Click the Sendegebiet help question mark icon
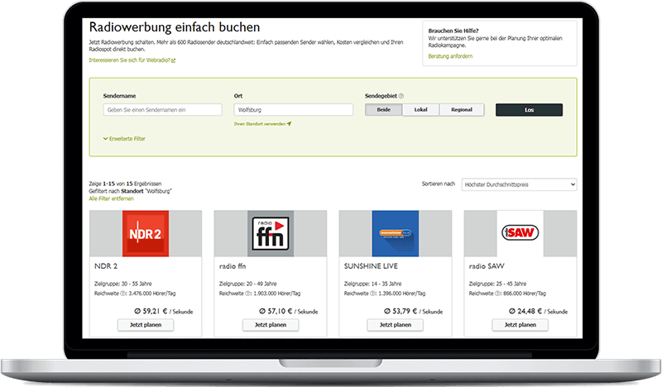This screenshot has height=387, width=662. [401, 96]
